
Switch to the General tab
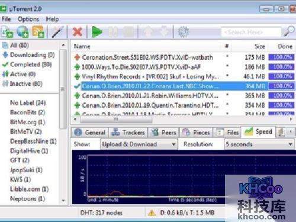coord(90,132)
